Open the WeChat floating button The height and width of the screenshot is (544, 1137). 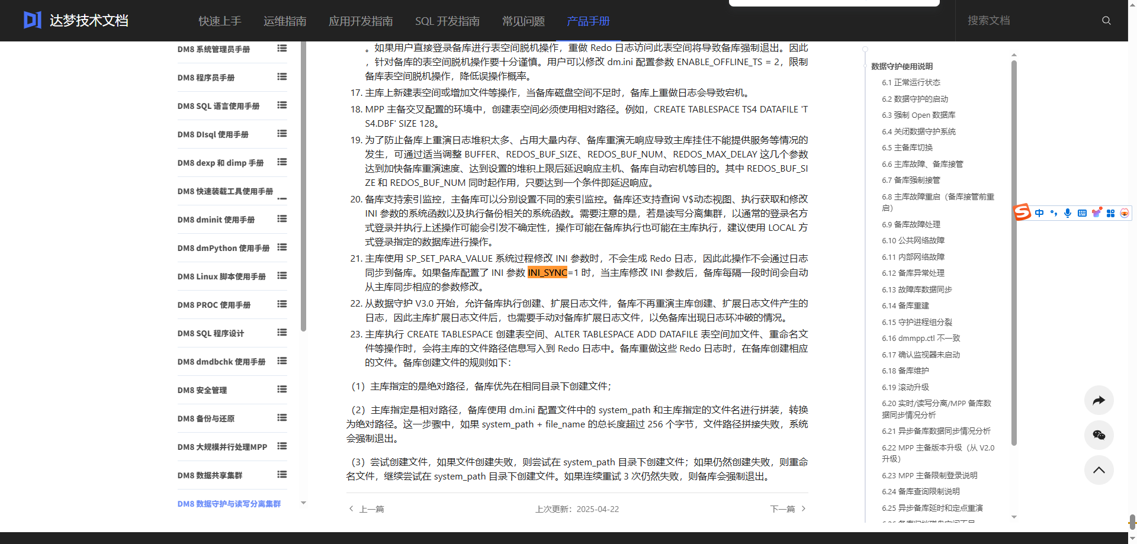(1099, 435)
